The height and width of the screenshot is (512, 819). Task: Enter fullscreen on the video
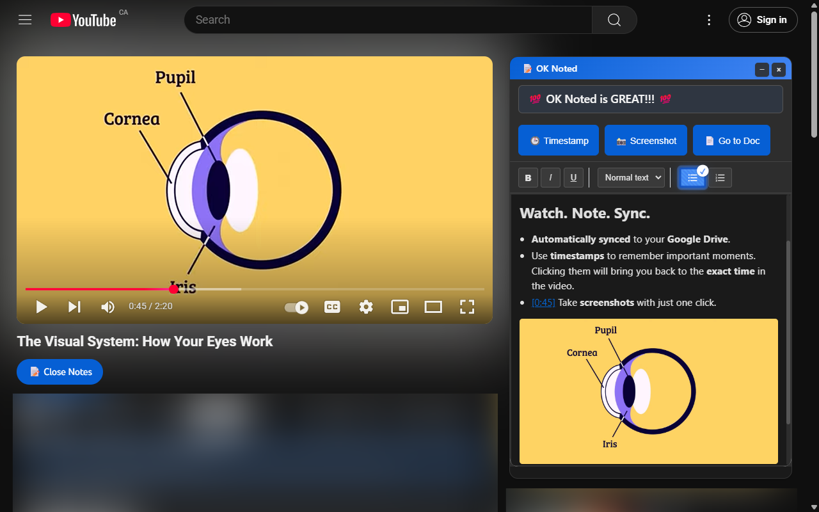[467, 307]
